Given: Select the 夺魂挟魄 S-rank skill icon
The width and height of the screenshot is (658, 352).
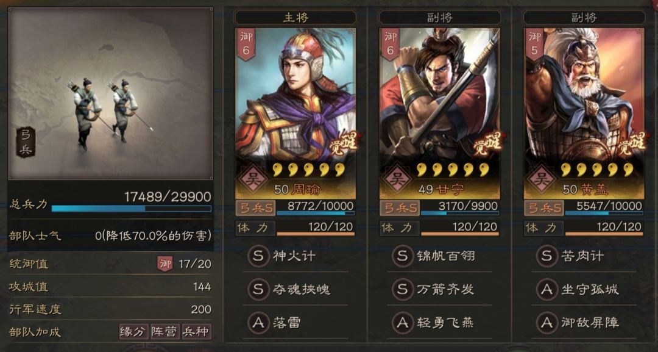Looking at the screenshot, I should click(258, 289).
